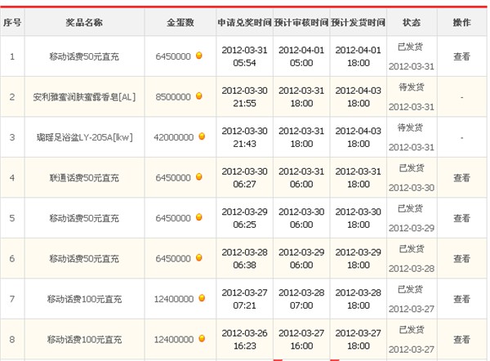Click the 状态 column header
Screen dimensions: 490x361
[x=412, y=23]
